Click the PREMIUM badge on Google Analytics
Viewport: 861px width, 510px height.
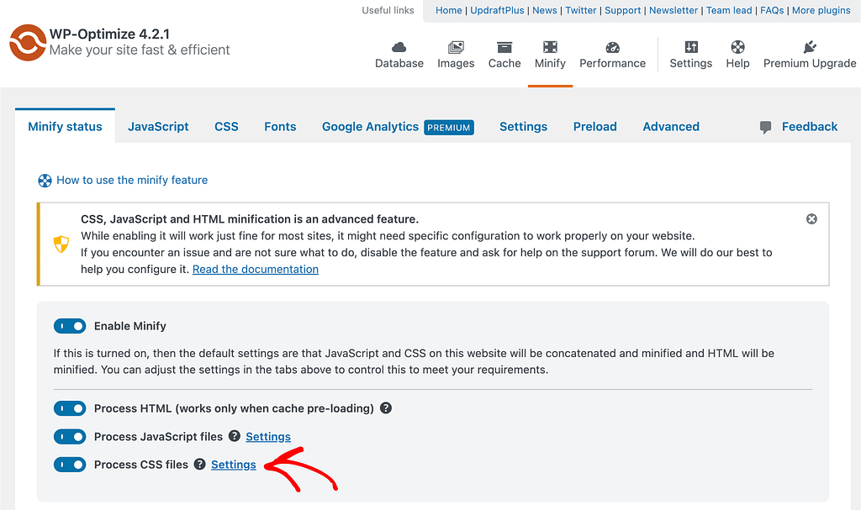449,128
